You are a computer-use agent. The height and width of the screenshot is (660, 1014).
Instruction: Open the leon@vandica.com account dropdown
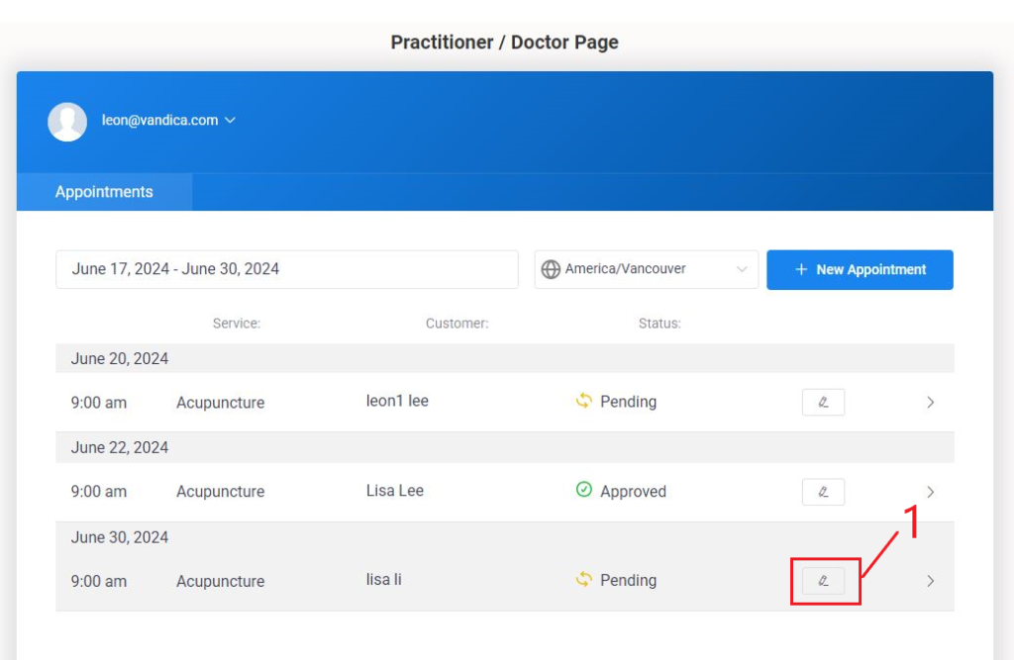pyautogui.click(x=168, y=121)
